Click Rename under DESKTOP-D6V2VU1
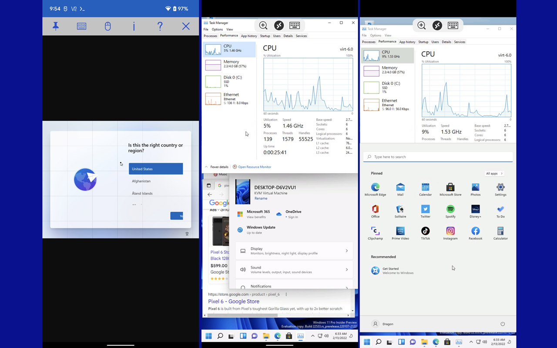 click(261, 198)
